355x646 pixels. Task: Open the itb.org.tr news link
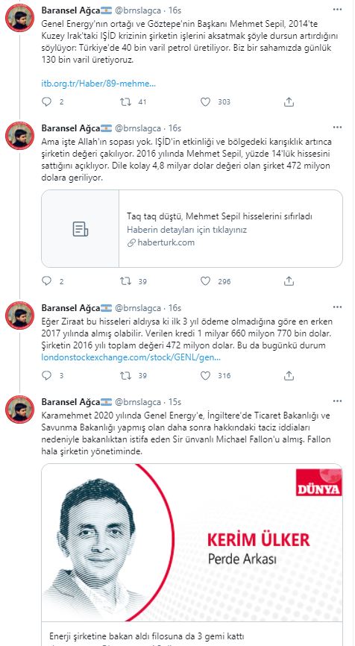[x=99, y=84]
